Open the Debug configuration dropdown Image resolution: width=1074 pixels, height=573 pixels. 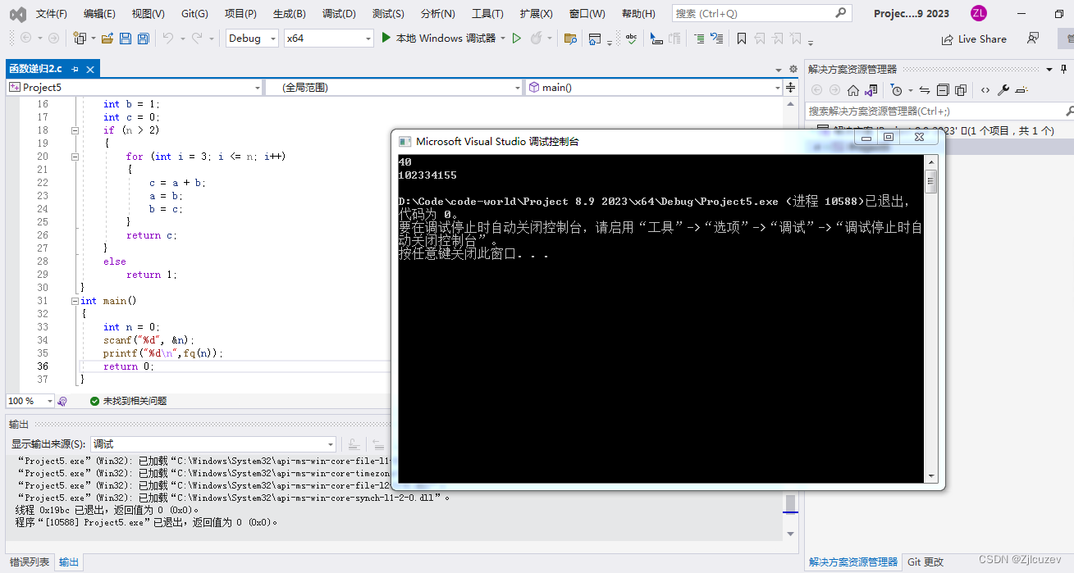[251, 39]
